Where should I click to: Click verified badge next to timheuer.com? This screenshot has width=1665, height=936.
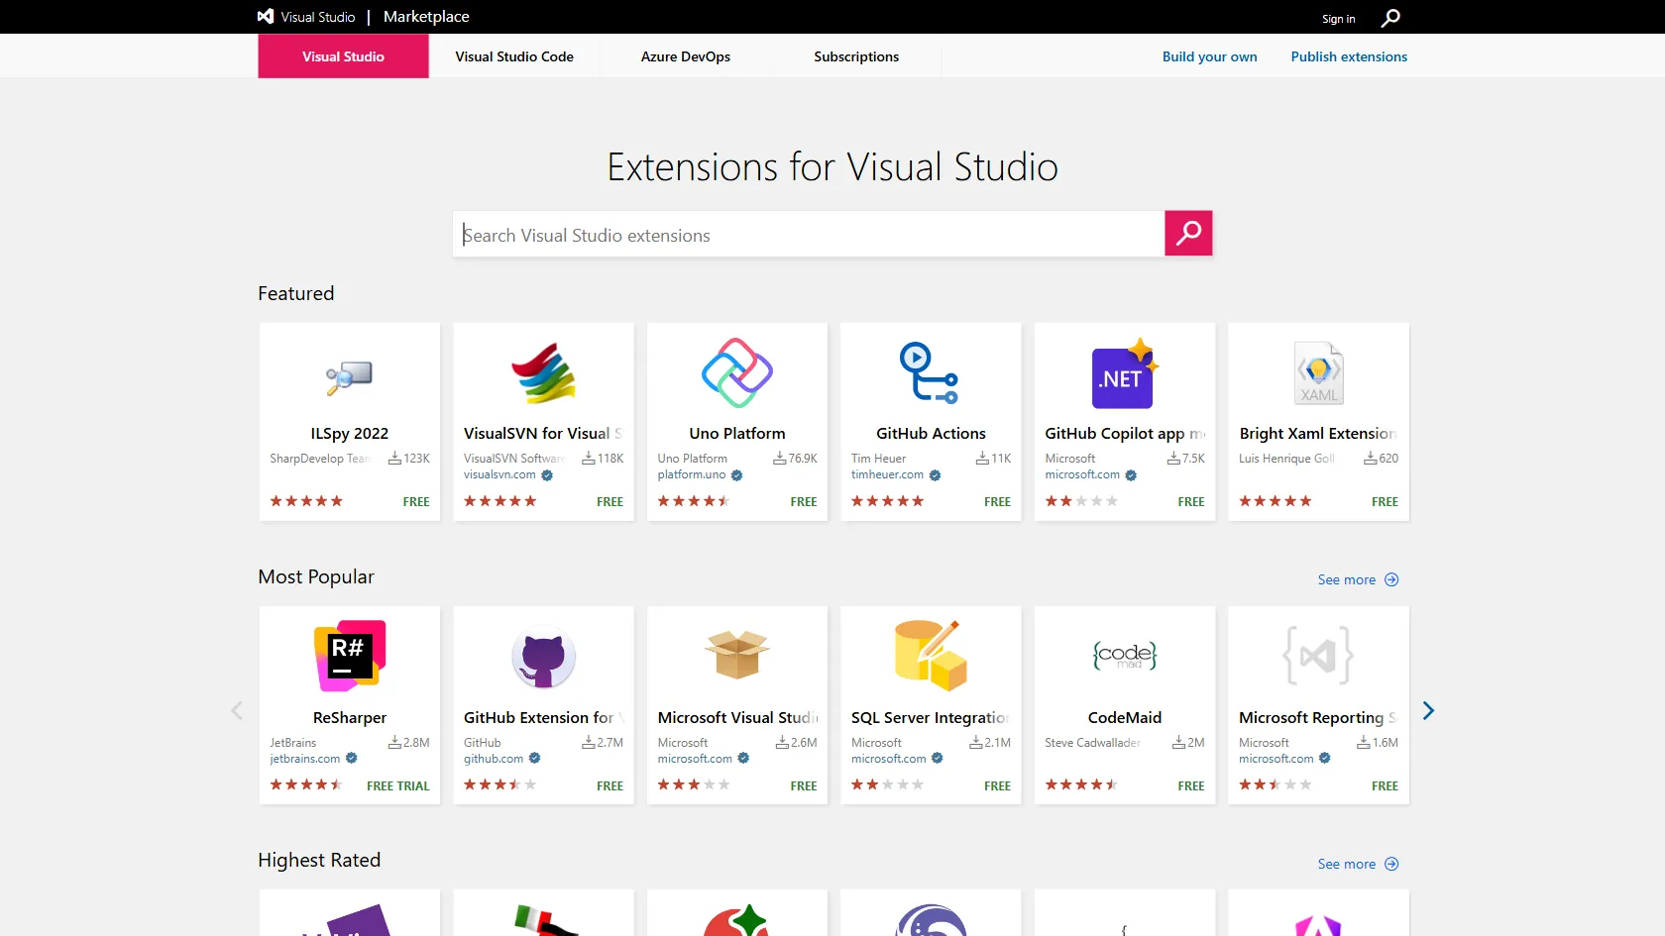click(x=935, y=475)
